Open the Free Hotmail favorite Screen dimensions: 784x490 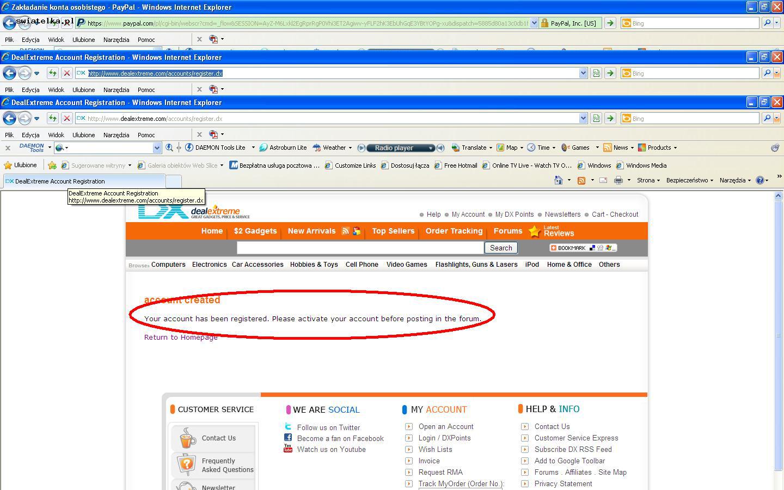point(456,166)
